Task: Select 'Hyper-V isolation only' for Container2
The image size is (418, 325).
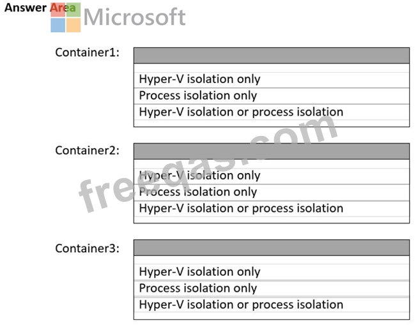Action: [199, 176]
